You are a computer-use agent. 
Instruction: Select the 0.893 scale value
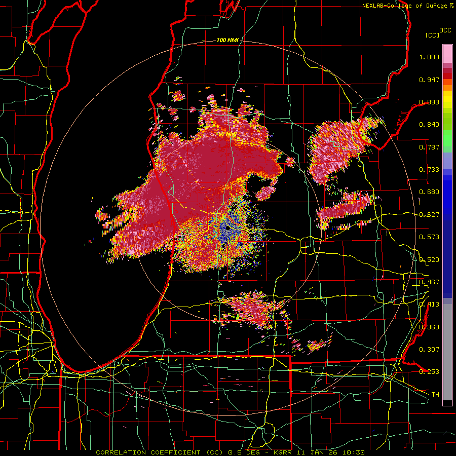click(x=429, y=102)
